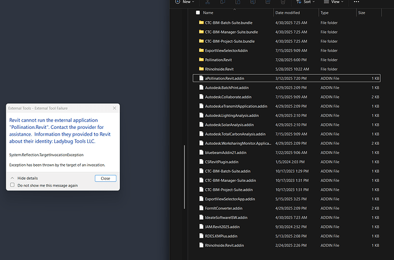
Task: Click the date 7/28/2025 6:00 PM
Action: pos(291,60)
